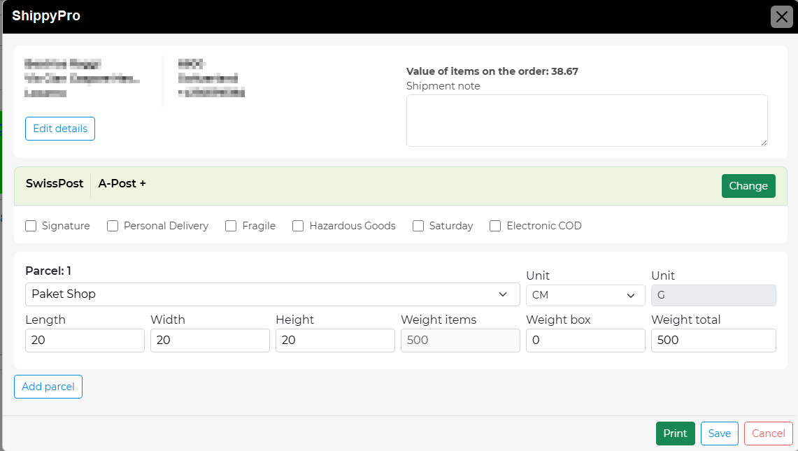The width and height of the screenshot is (798, 451).
Task: Tick the Personal Delivery option
Action: tap(113, 226)
